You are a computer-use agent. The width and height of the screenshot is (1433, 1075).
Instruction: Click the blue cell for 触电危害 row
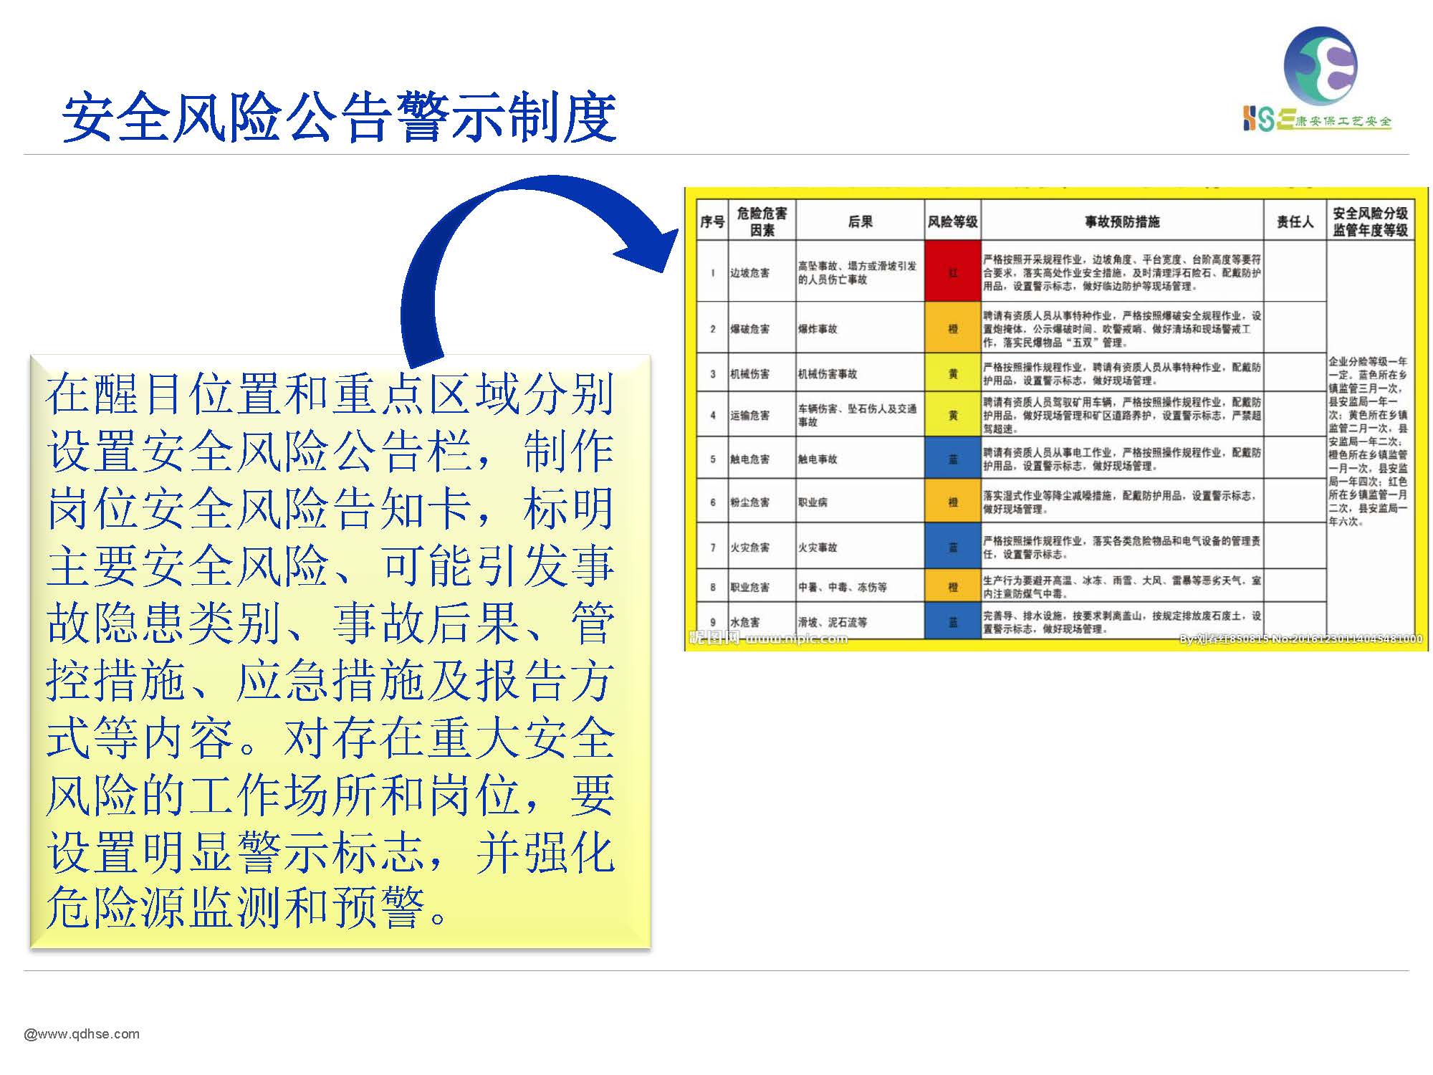952,459
